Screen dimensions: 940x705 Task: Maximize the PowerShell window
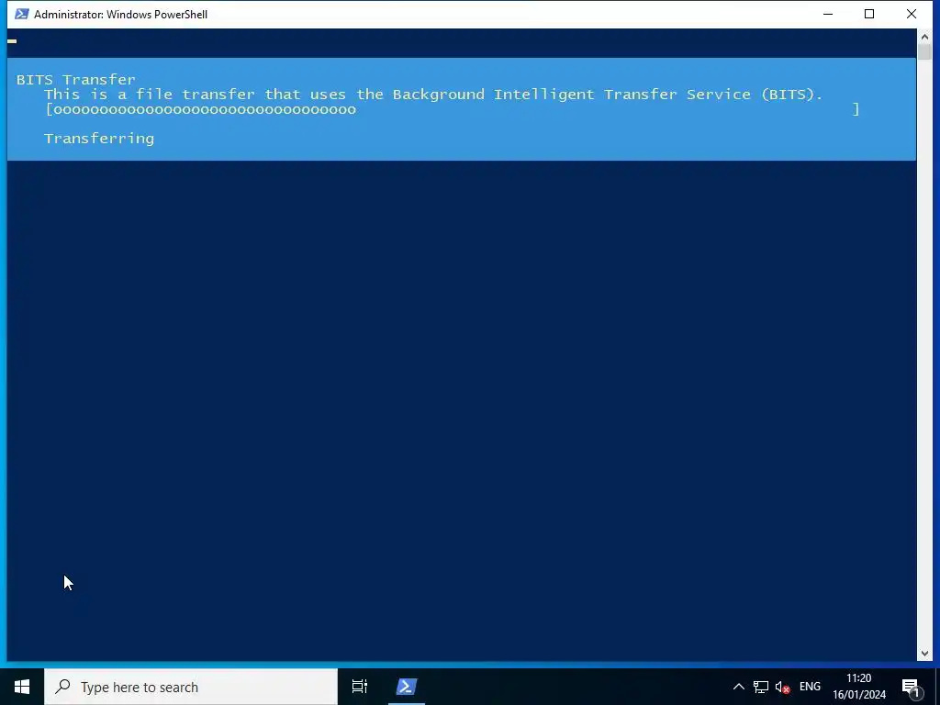[x=869, y=14]
